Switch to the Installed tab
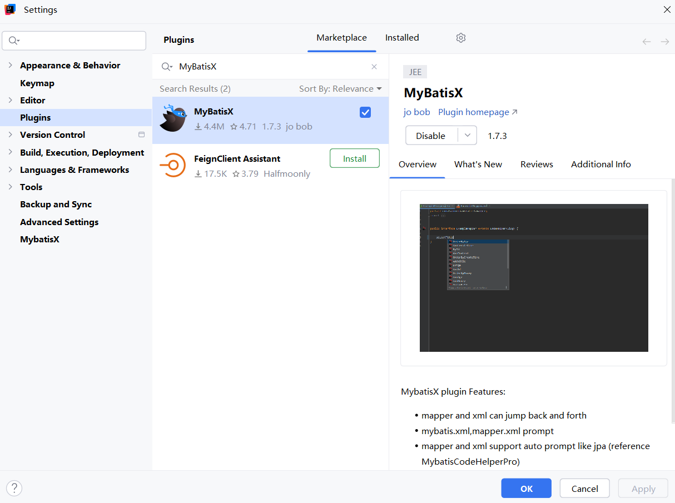This screenshot has width=675, height=503. (x=402, y=38)
